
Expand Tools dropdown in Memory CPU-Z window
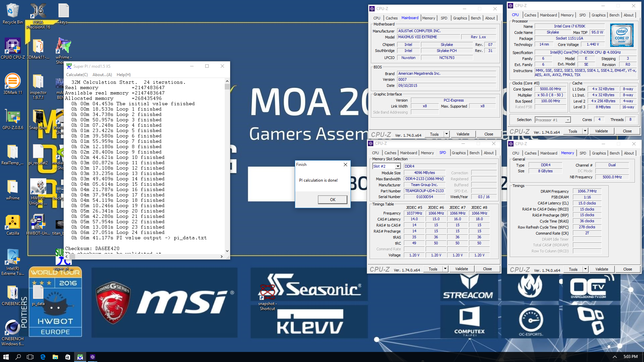coord(585,269)
